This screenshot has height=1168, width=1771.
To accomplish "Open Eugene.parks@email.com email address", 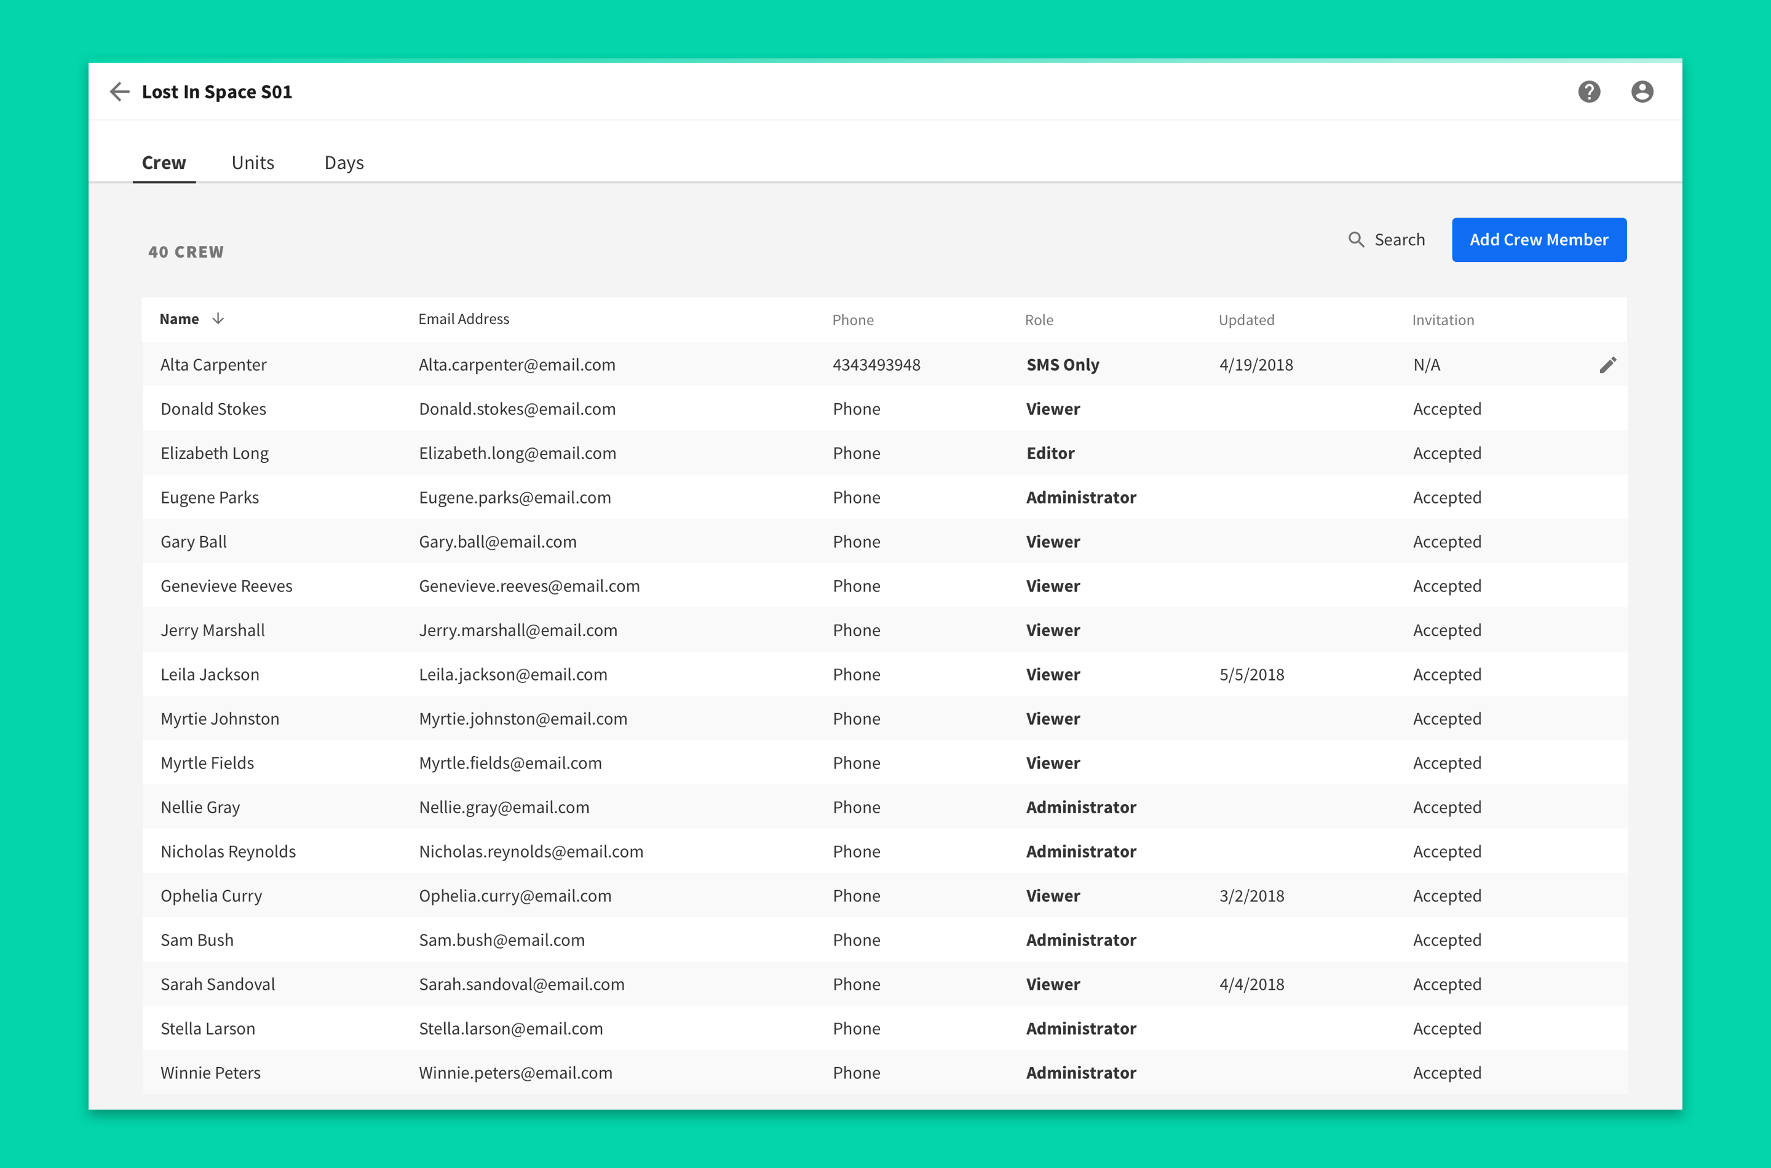I will [514, 497].
